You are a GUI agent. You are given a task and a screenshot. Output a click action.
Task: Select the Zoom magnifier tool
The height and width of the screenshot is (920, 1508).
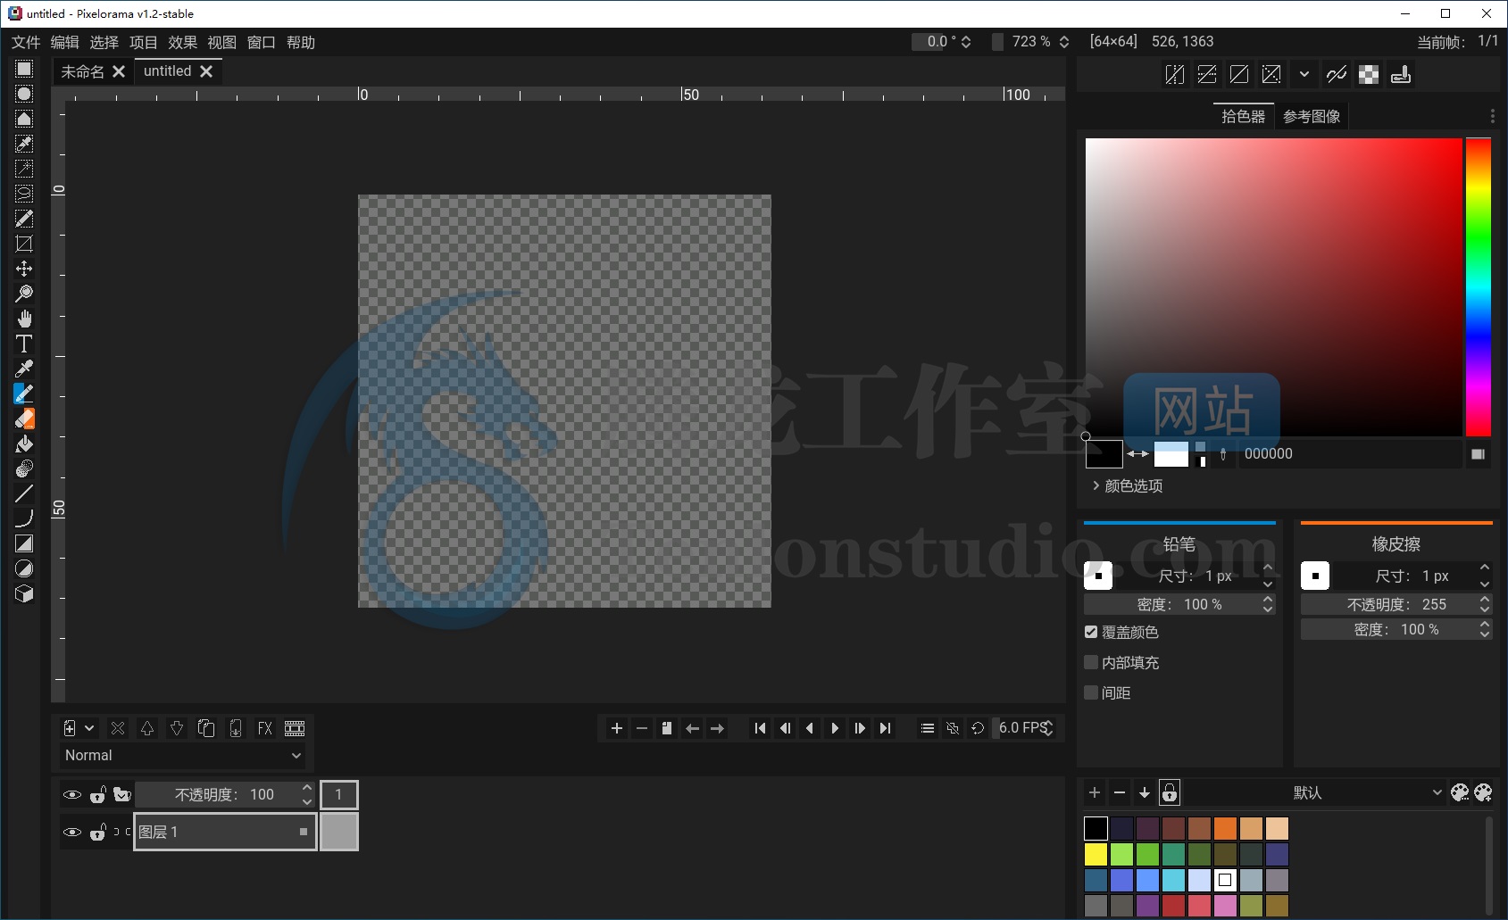24,294
